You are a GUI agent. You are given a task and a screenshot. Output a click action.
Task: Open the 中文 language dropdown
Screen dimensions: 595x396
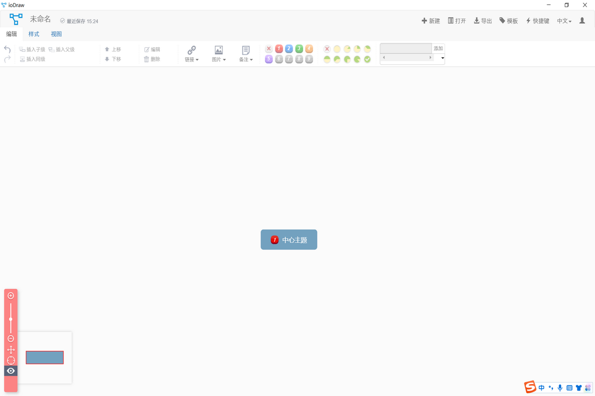click(564, 20)
